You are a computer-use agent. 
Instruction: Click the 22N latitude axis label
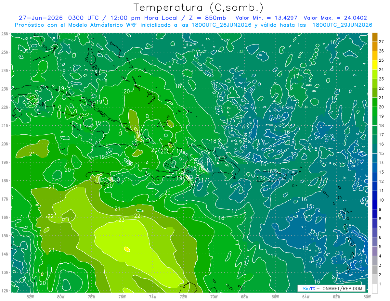(5, 107)
